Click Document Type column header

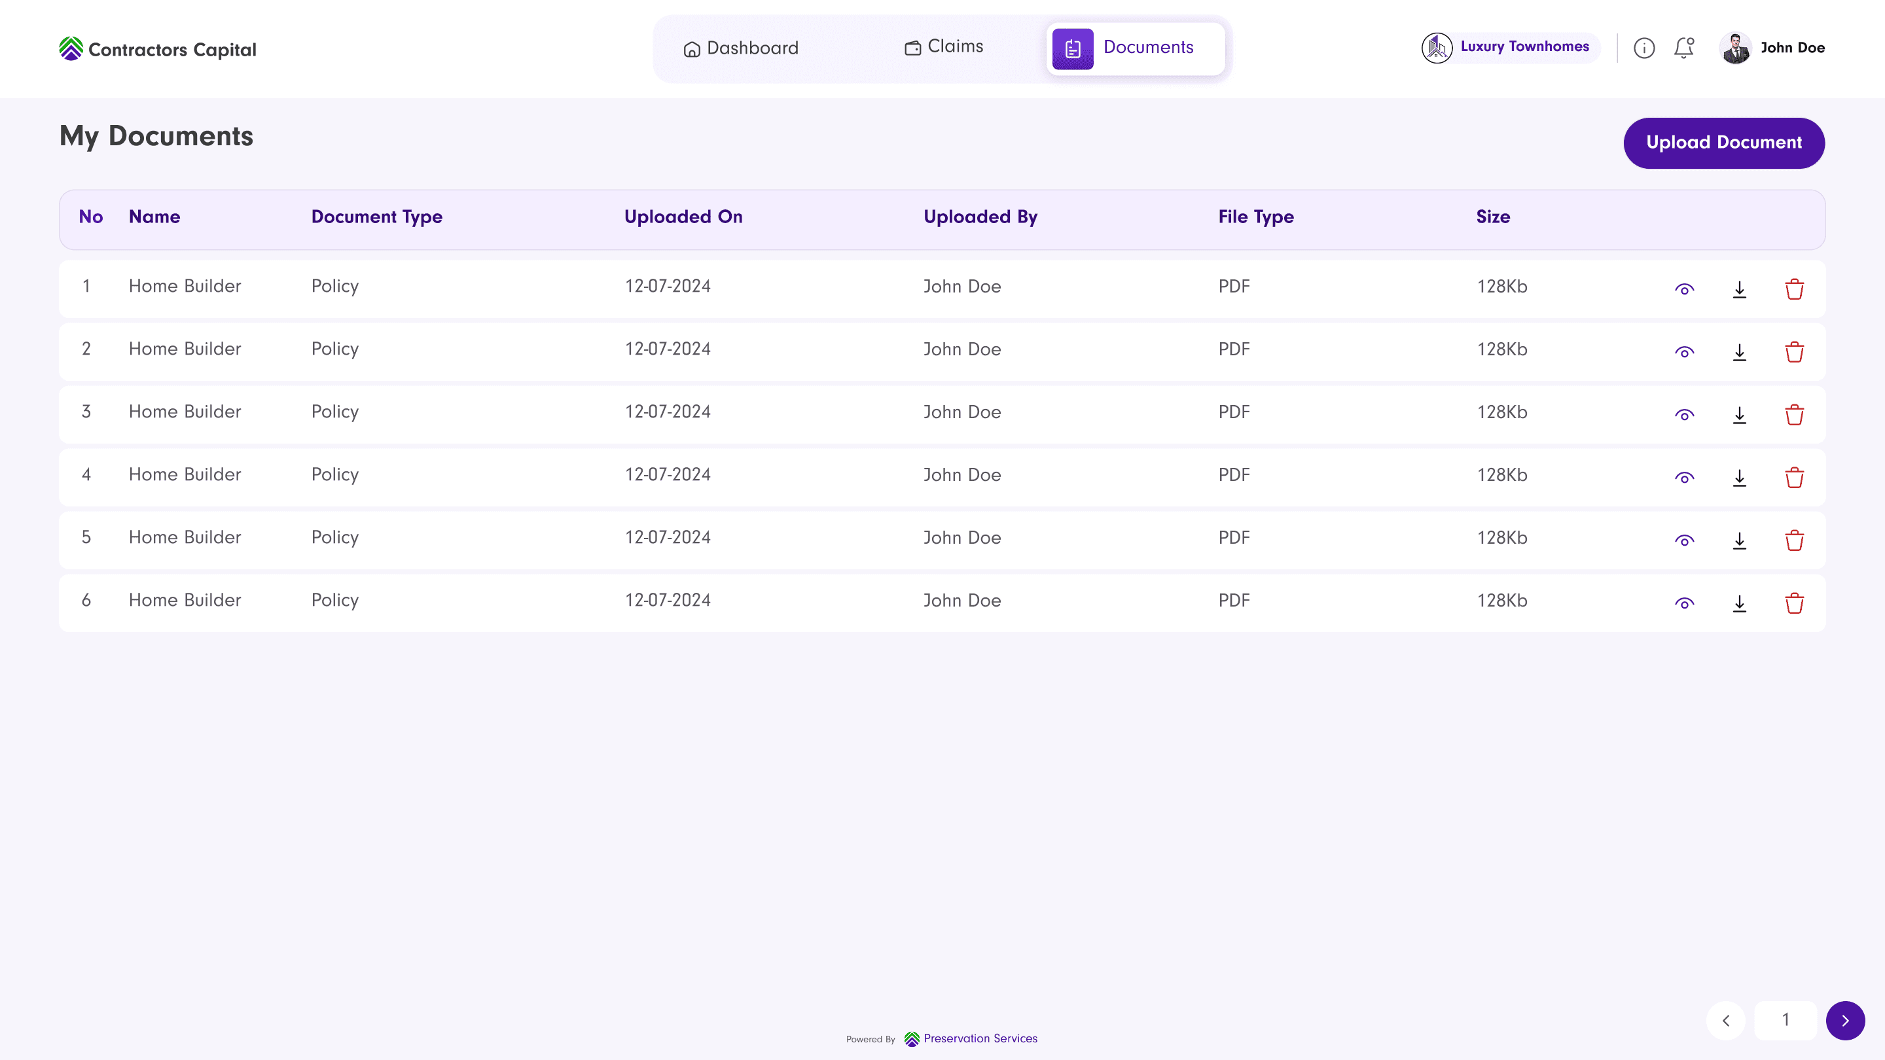(377, 217)
